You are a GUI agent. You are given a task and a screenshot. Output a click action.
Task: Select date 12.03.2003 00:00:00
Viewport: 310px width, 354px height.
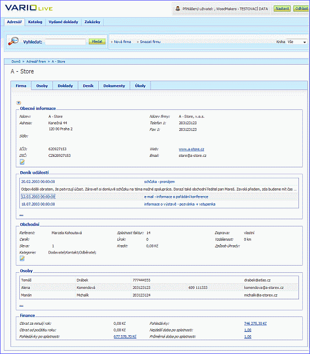38,197
